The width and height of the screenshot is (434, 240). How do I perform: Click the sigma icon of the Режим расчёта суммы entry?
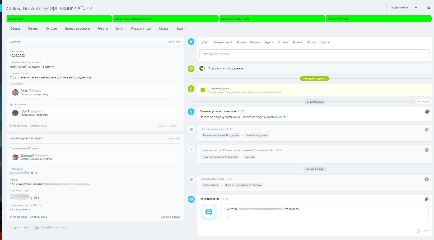191,150
